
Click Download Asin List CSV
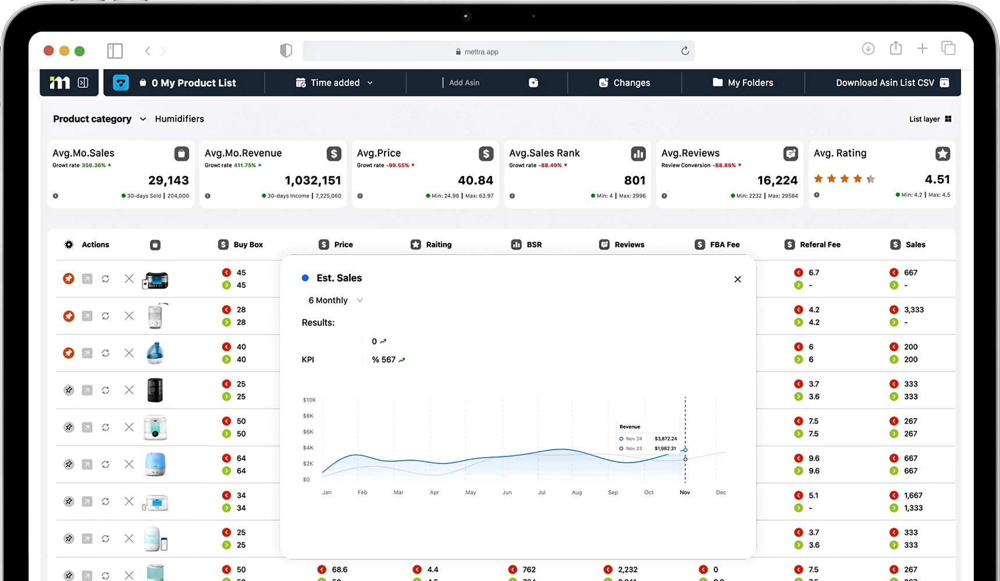coord(892,83)
